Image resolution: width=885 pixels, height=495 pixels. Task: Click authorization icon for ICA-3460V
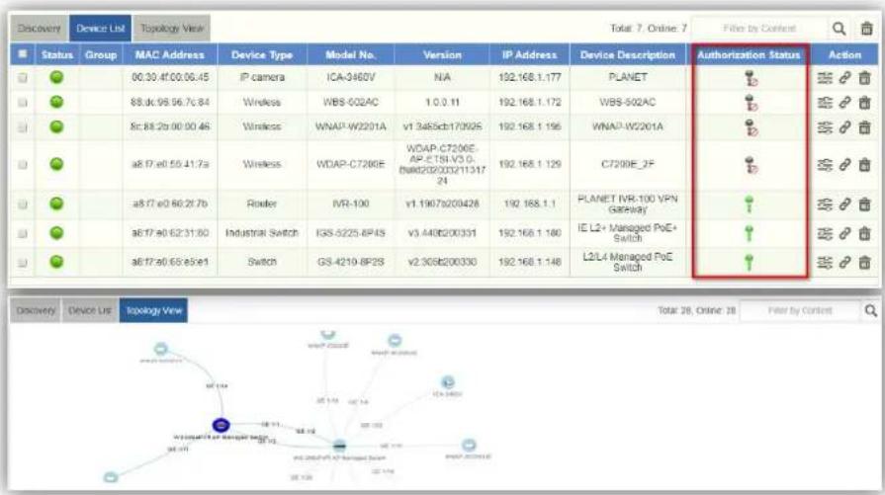tap(751, 78)
